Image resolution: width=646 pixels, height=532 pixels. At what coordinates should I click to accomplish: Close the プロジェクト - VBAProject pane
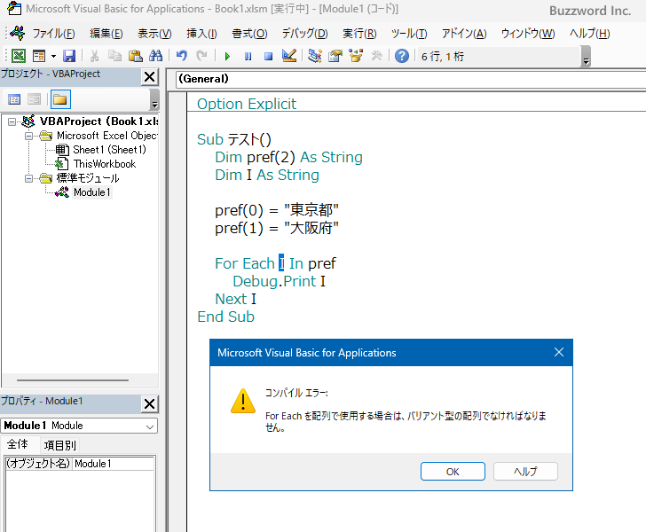coord(150,77)
